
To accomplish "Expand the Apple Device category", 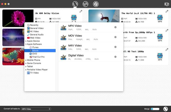I will click(x=26, y=41).
